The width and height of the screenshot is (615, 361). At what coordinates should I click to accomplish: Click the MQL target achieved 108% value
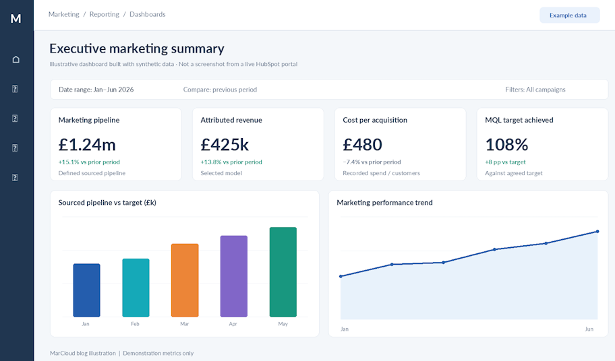pyautogui.click(x=506, y=145)
